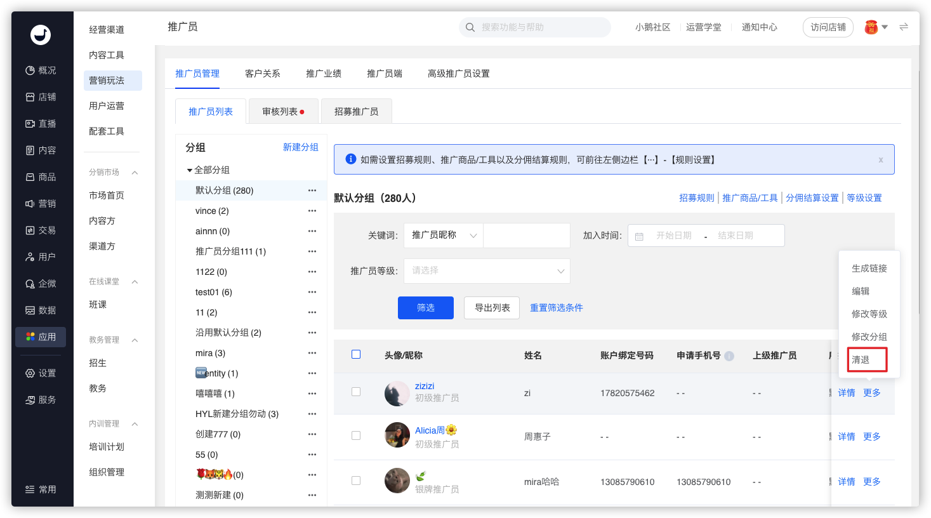Image resolution: width=931 pixels, height=518 pixels.
Task: Close the blue info banner with x
Action: (x=880, y=160)
